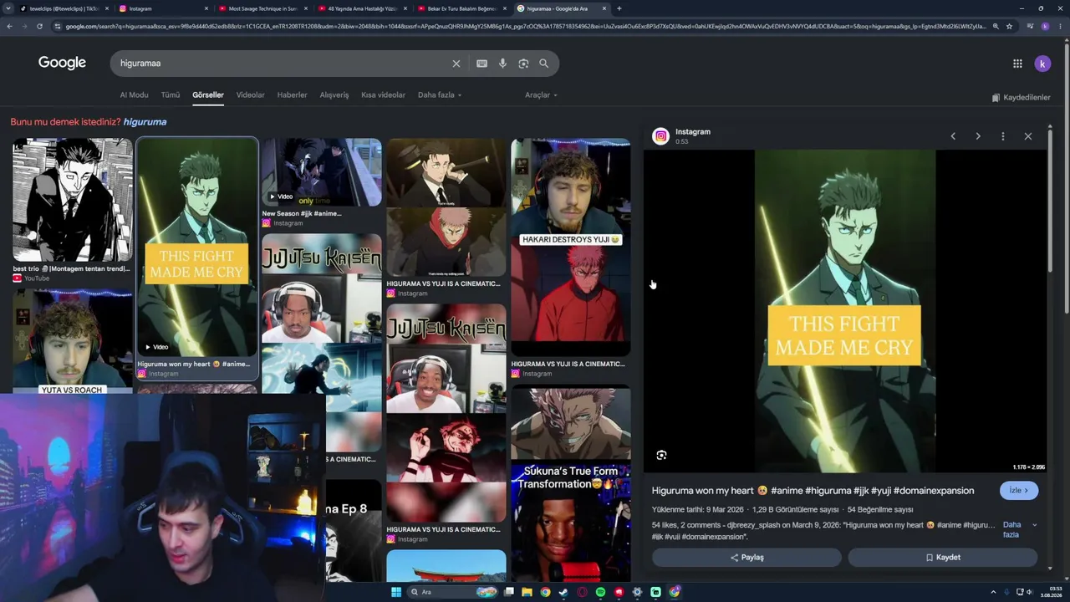Close the image preview panel
The width and height of the screenshot is (1070, 602).
point(1028,136)
